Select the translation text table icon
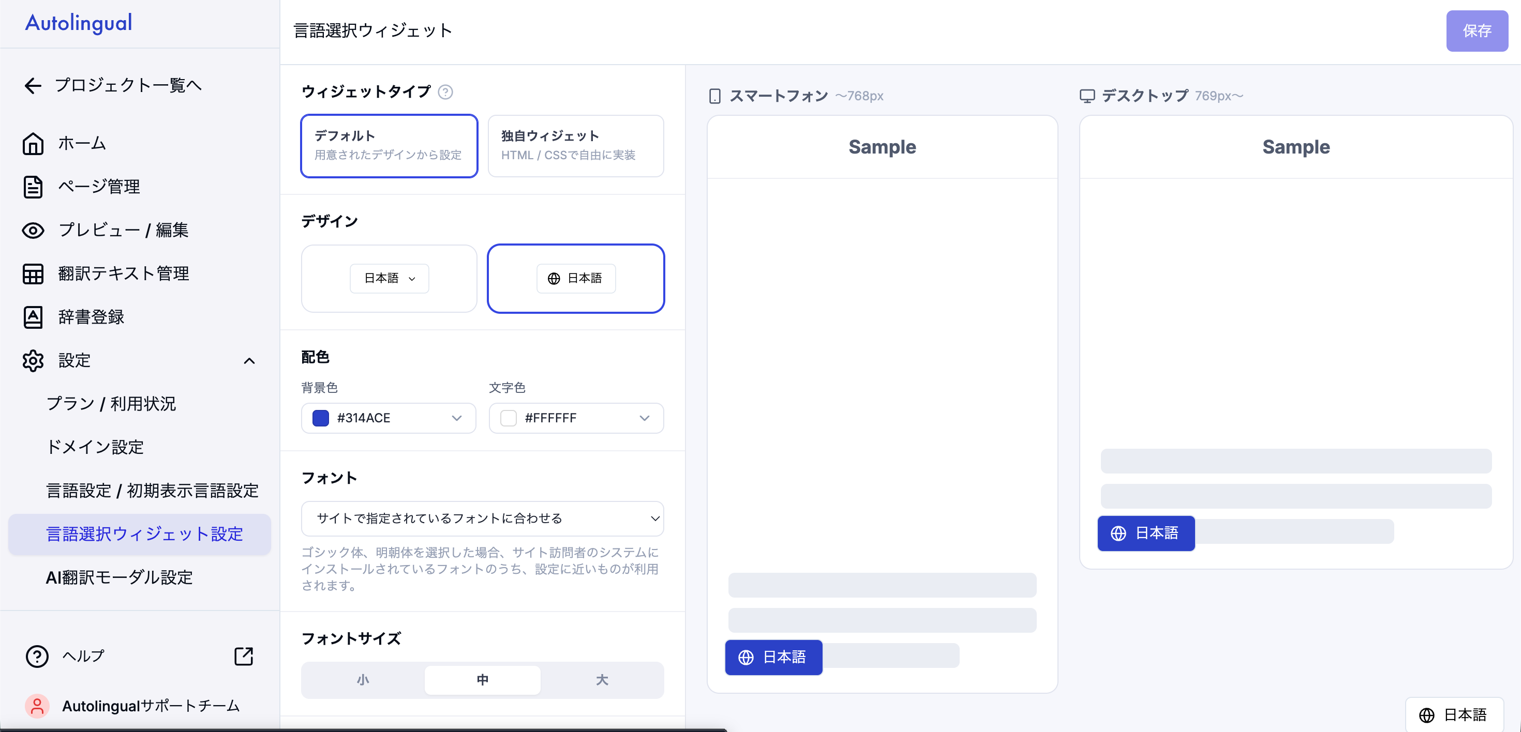Screen dimensions: 1521x732 (33, 273)
